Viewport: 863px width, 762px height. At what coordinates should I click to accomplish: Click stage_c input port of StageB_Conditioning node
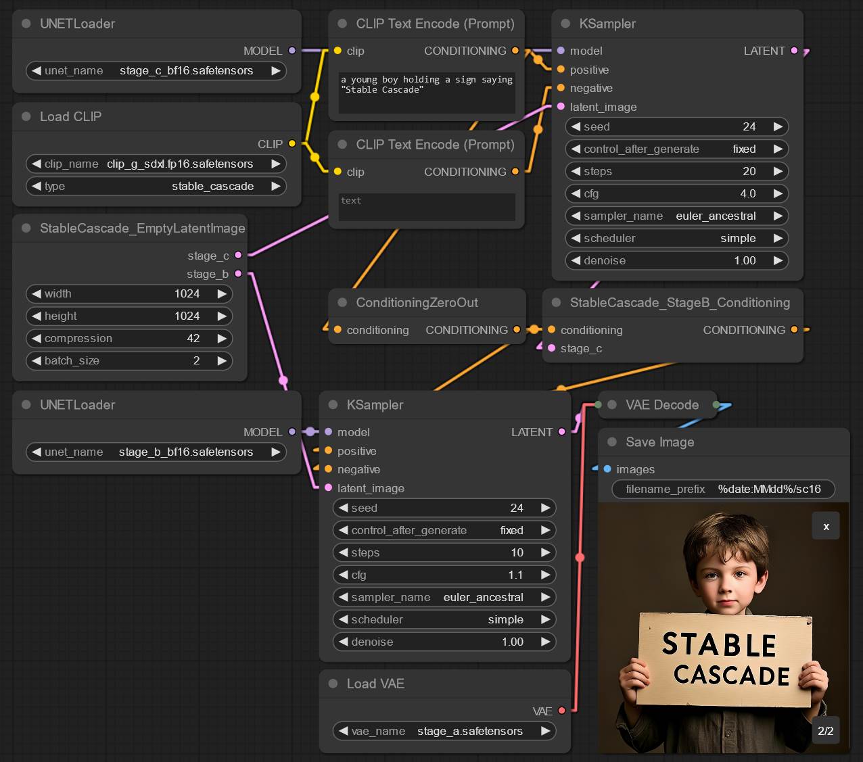coord(551,348)
